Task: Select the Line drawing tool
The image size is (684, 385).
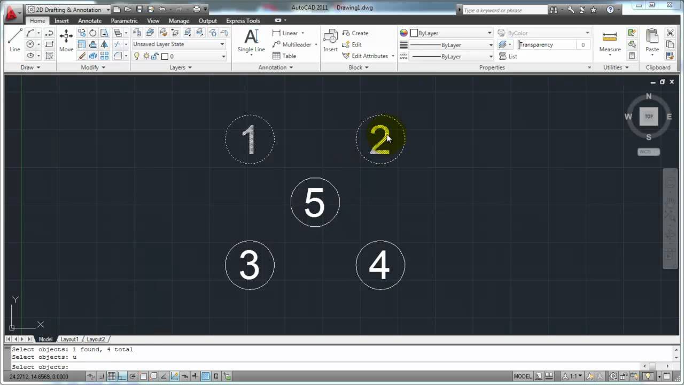Action: pyautogui.click(x=14, y=40)
